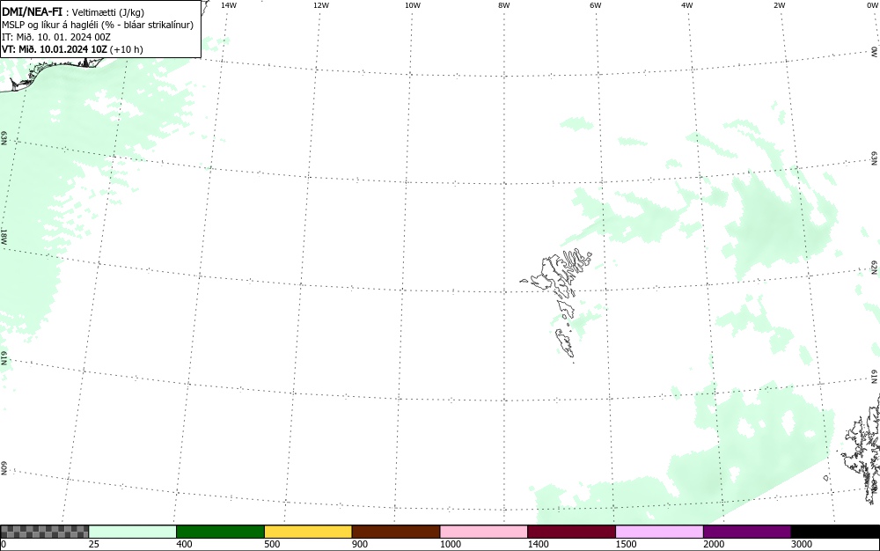Click the checkered gray 0–25 legend swatch
Viewport: 880px width, 551px height.
44,532
